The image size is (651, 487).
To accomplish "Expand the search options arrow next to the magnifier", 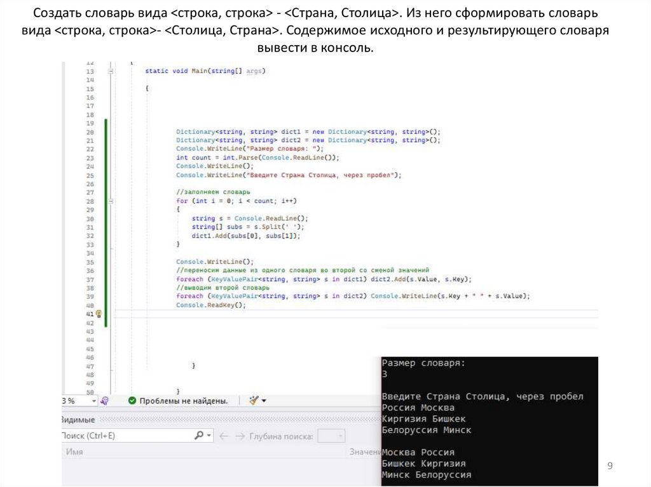I will click(209, 436).
